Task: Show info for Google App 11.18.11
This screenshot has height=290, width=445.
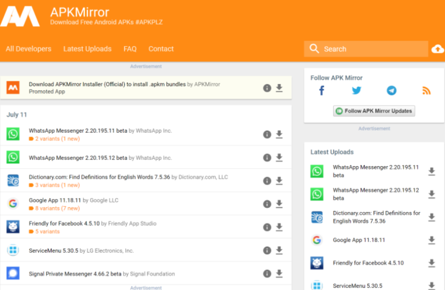Action: 267,204
